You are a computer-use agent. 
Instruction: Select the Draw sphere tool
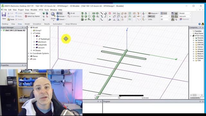point(86,16)
